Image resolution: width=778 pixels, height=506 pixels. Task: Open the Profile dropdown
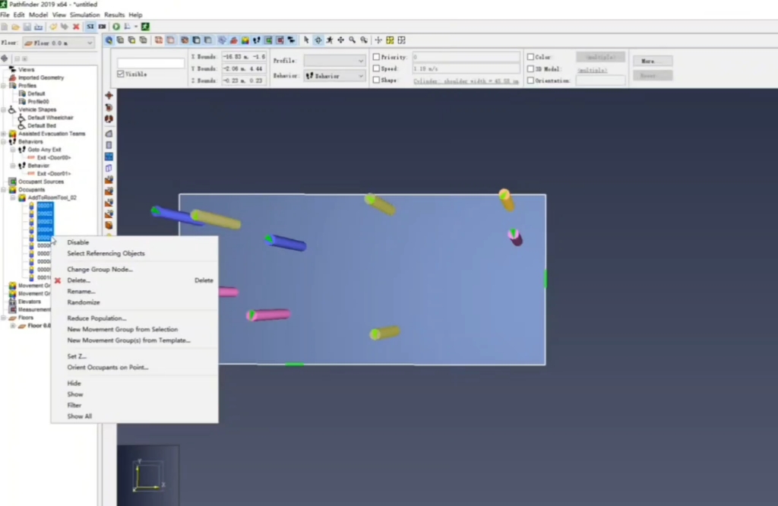coord(334,61)
